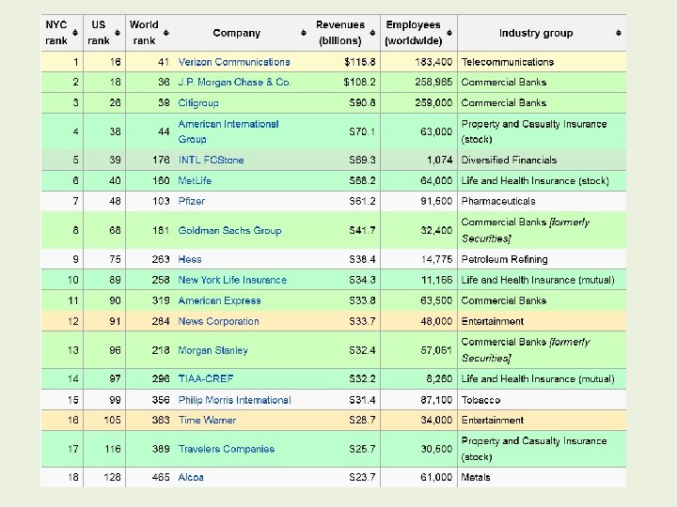Follow Philip Morris International link
677x507 pixels.
[234, 400]
